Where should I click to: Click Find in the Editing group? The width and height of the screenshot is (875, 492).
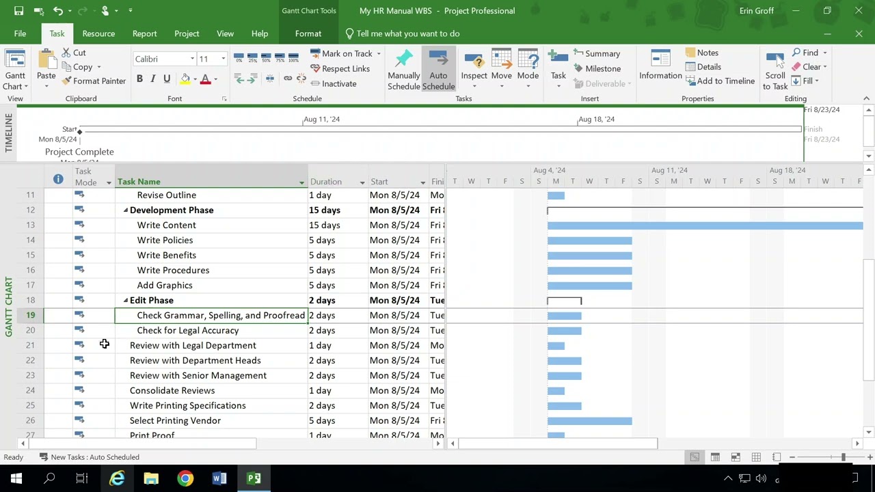click(805, 53)
